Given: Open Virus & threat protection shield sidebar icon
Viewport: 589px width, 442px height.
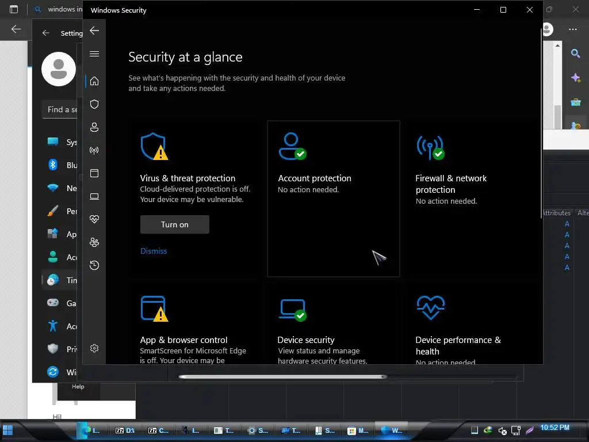Looking at the screenshot, I should click(x=94, y=104).
